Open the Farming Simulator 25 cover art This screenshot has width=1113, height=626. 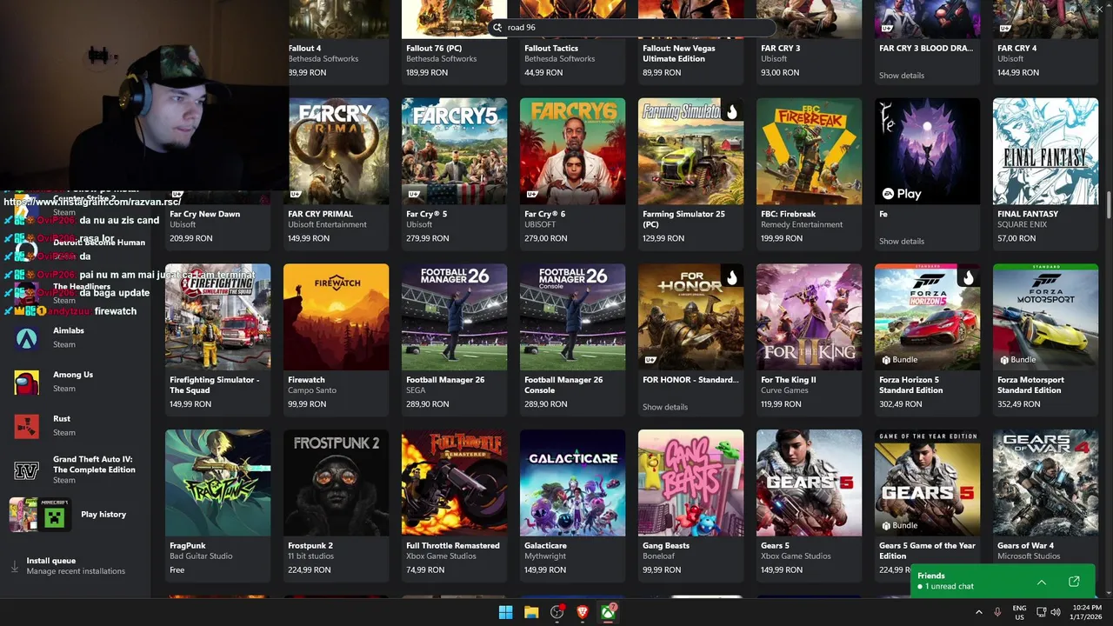(x=690, y=151)
